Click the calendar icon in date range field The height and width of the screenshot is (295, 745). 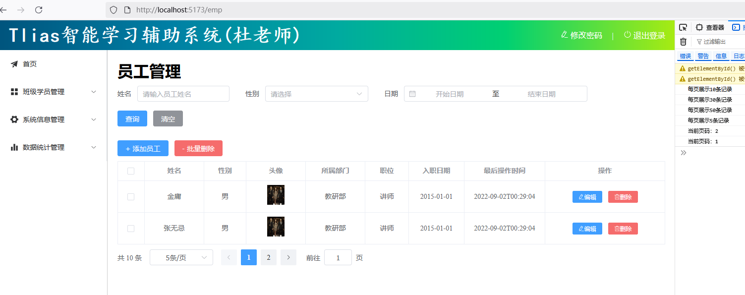[412, 94]
